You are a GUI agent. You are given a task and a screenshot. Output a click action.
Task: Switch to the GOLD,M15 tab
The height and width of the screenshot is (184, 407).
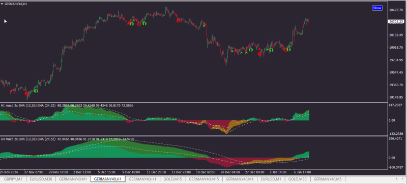173,179
